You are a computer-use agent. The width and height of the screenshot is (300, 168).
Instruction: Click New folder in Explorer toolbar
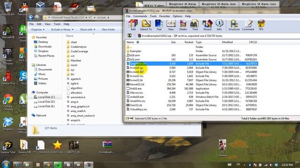108,29
